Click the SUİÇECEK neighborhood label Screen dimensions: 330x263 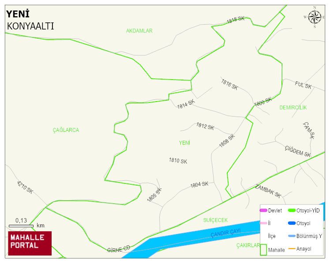coord(215,220)
